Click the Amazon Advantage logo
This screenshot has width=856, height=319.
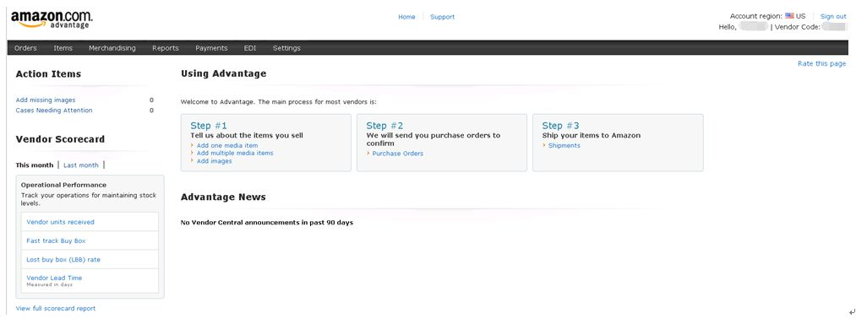click(52, 19)
